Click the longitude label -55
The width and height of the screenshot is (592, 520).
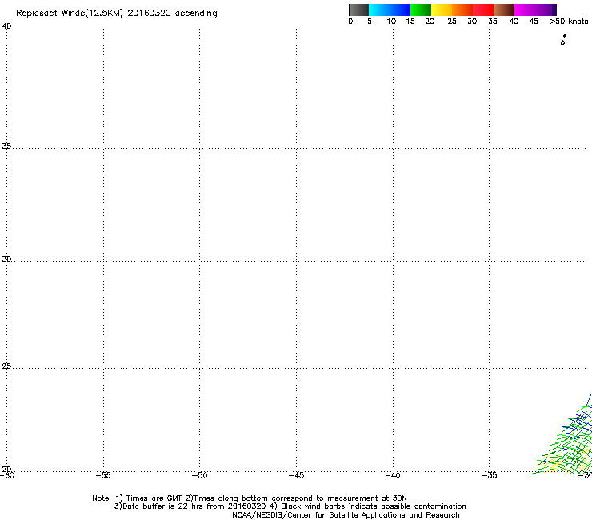click(103, 475)
